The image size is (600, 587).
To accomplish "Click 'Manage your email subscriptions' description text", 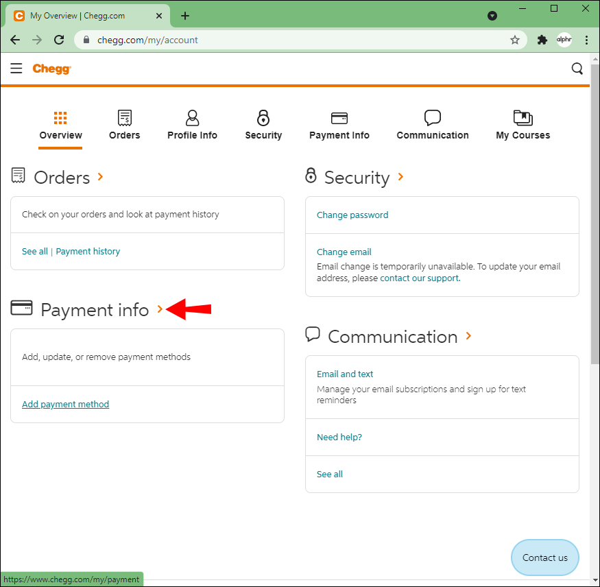I will coord(421,394).
